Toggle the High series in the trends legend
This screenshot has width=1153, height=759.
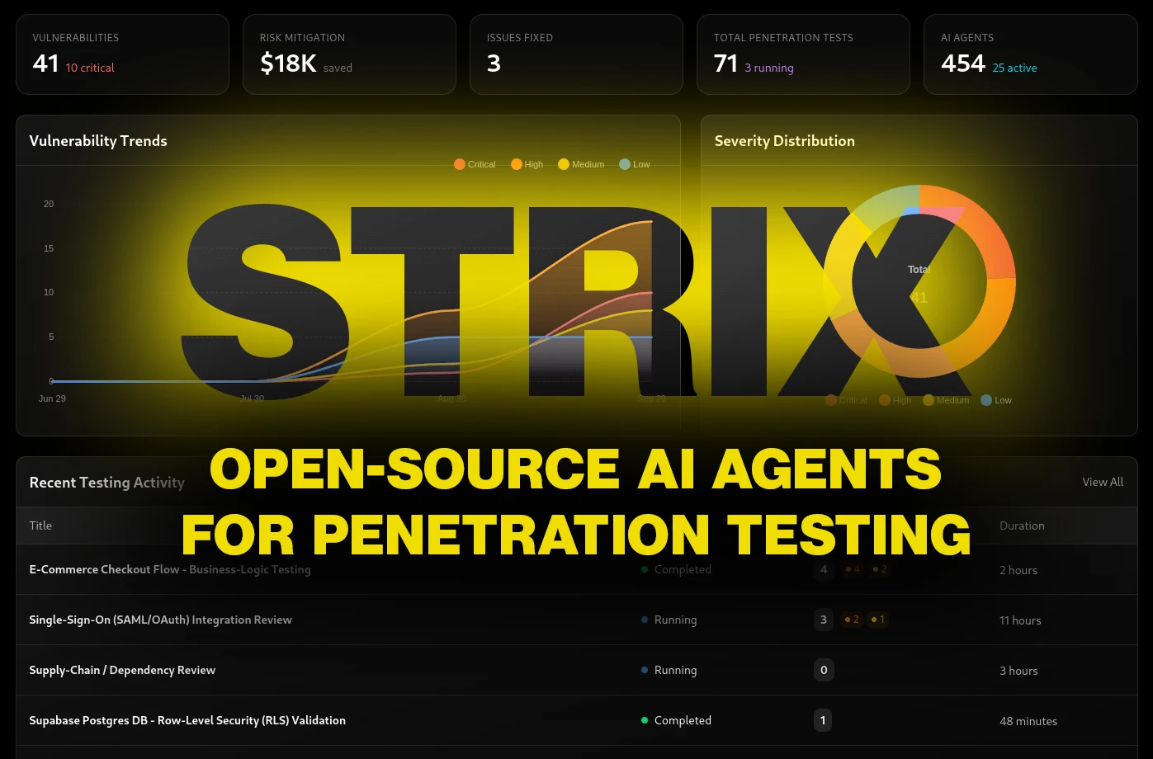(527, 164)
